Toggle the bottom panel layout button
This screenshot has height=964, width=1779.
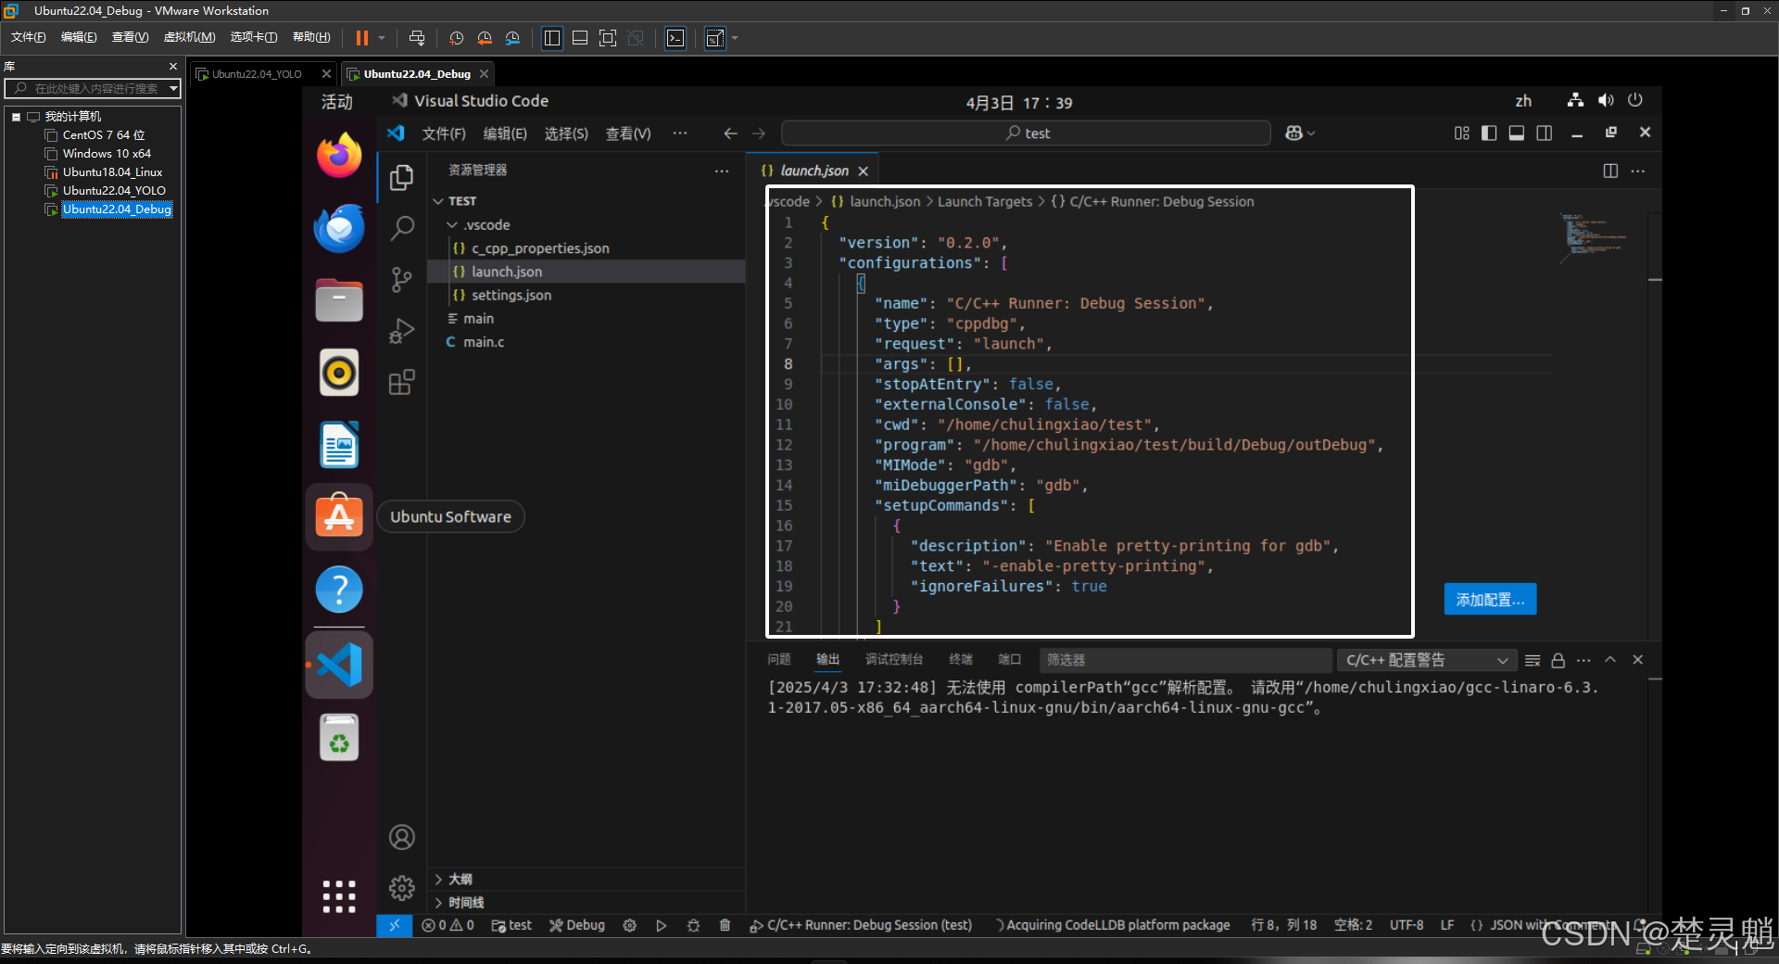click(1516, 133)
